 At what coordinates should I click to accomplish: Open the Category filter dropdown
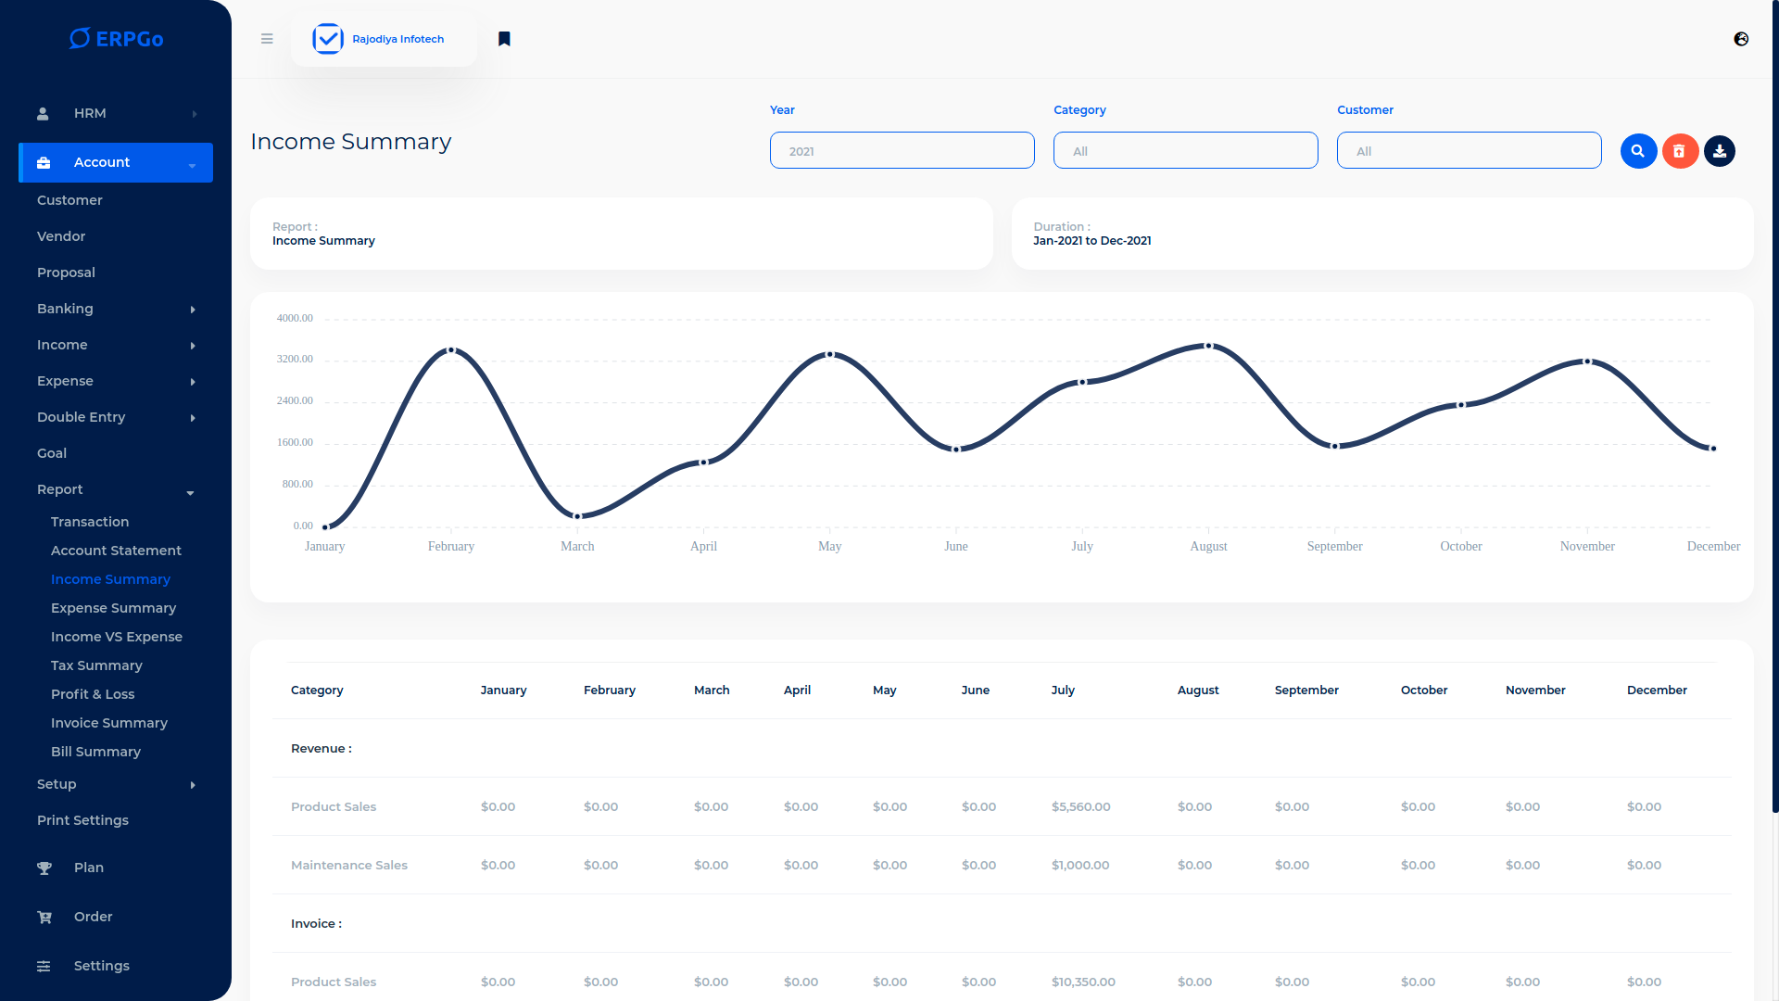click(1185, 151)
